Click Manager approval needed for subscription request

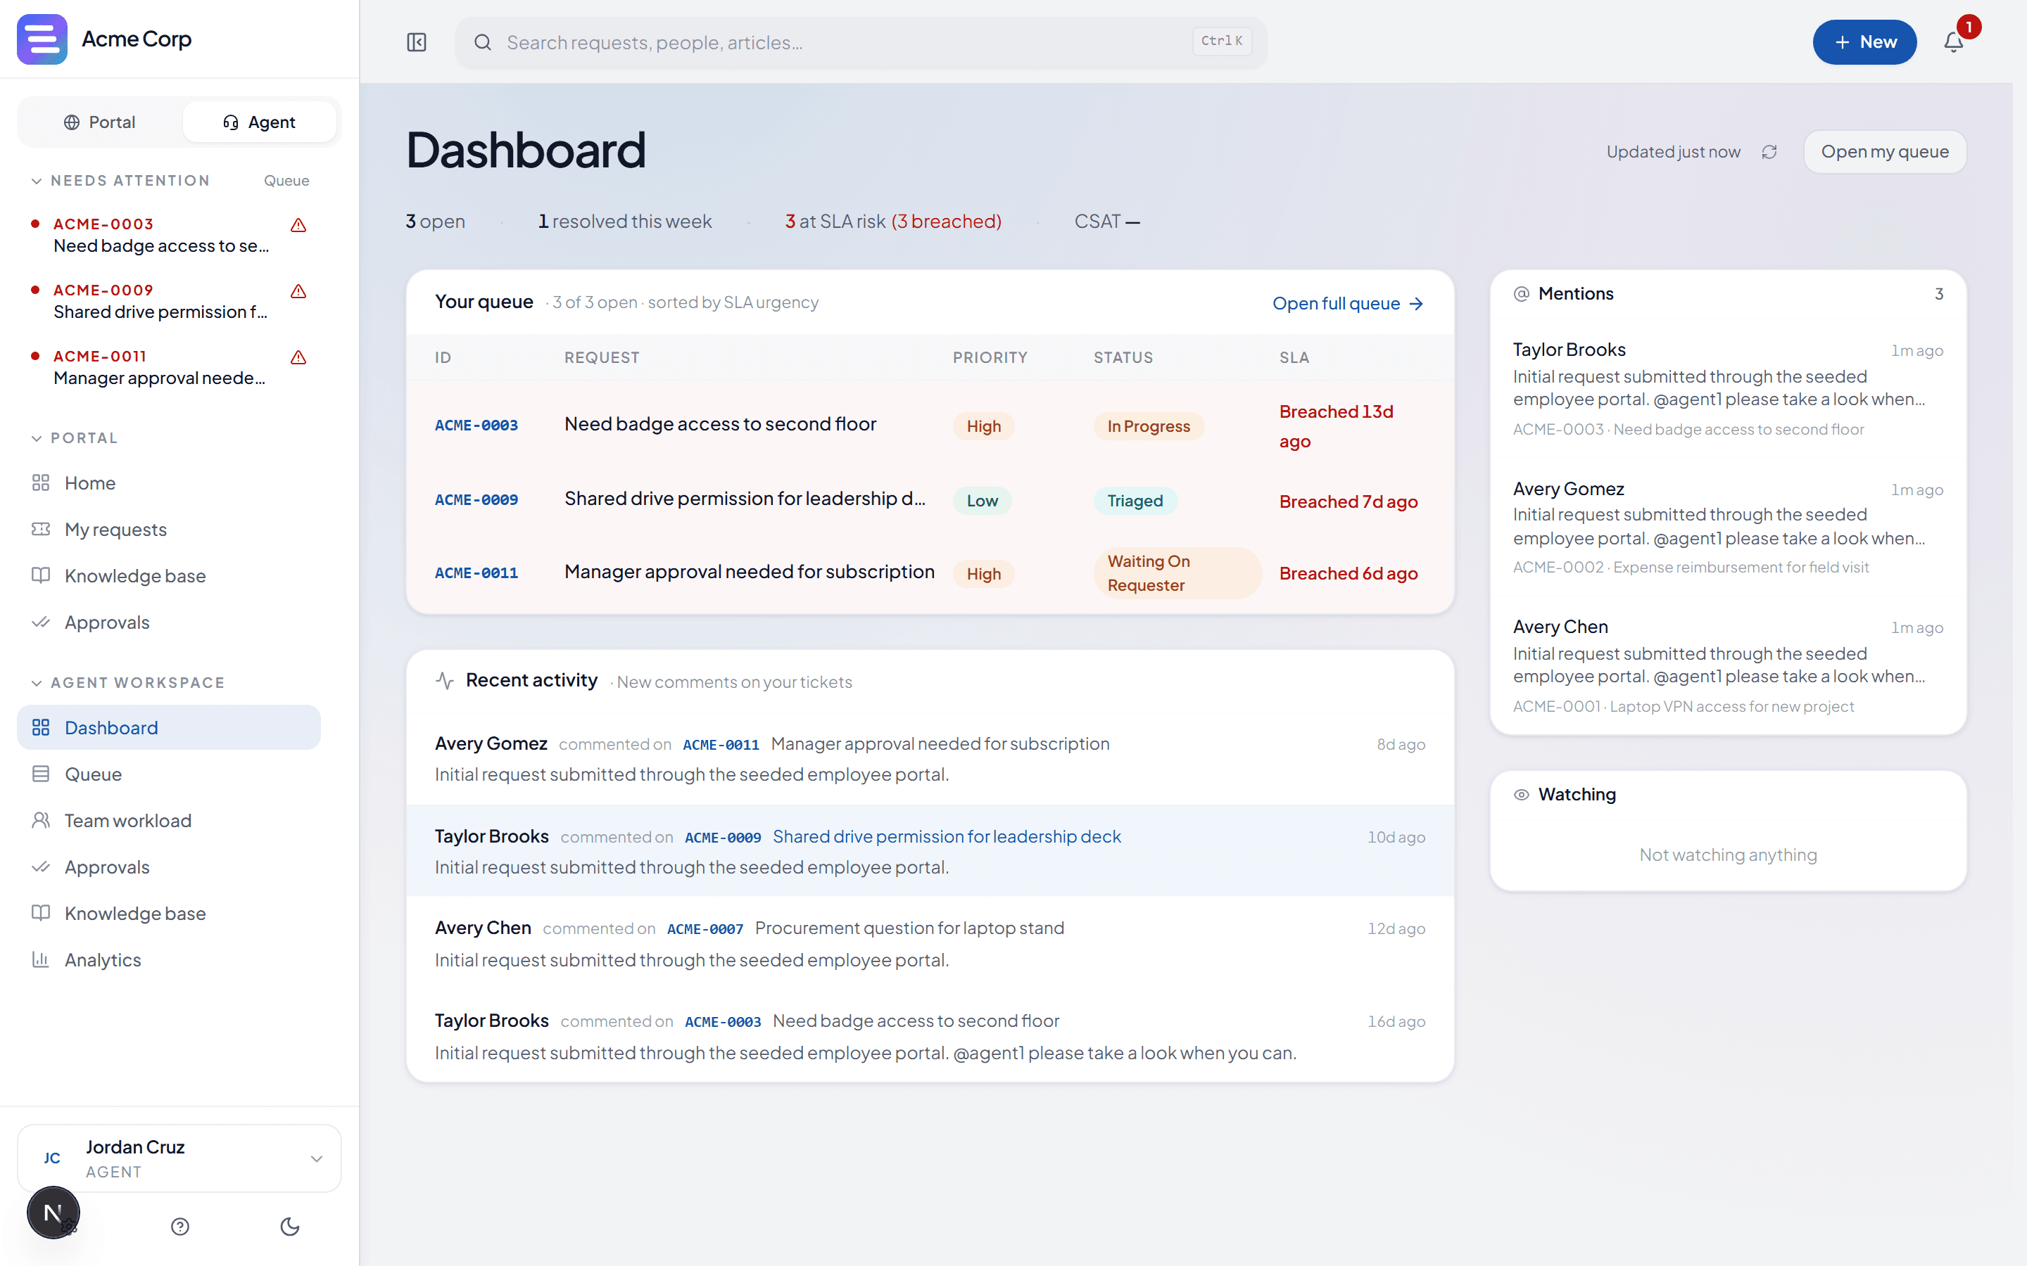749,572
